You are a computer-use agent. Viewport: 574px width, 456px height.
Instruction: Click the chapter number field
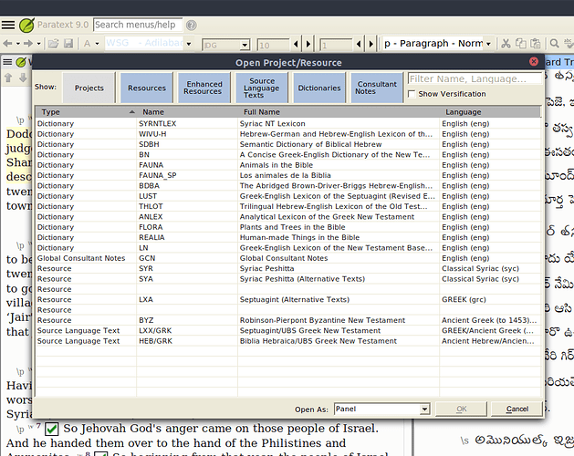pos(273,45)
